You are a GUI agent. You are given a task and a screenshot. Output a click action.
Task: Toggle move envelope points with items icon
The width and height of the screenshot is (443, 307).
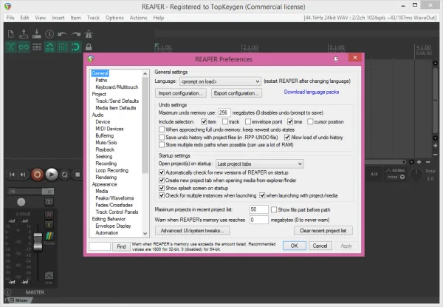point(49,47)
